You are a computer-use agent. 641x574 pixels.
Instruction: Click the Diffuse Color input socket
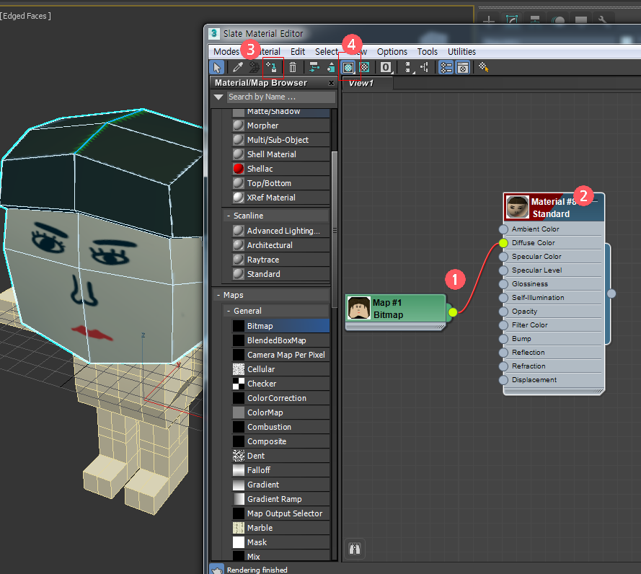tap(503, 243)
